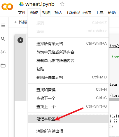Open the search magnifier in the sidebar
119x137 pixels.
(3, 39)
